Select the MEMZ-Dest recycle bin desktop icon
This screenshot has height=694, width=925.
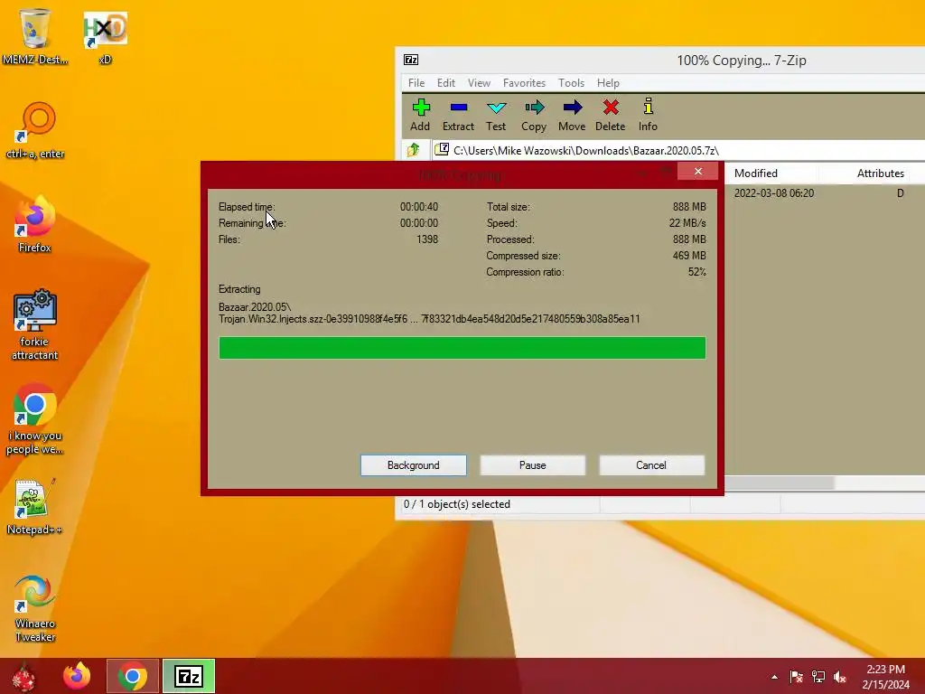coord(35,35)
